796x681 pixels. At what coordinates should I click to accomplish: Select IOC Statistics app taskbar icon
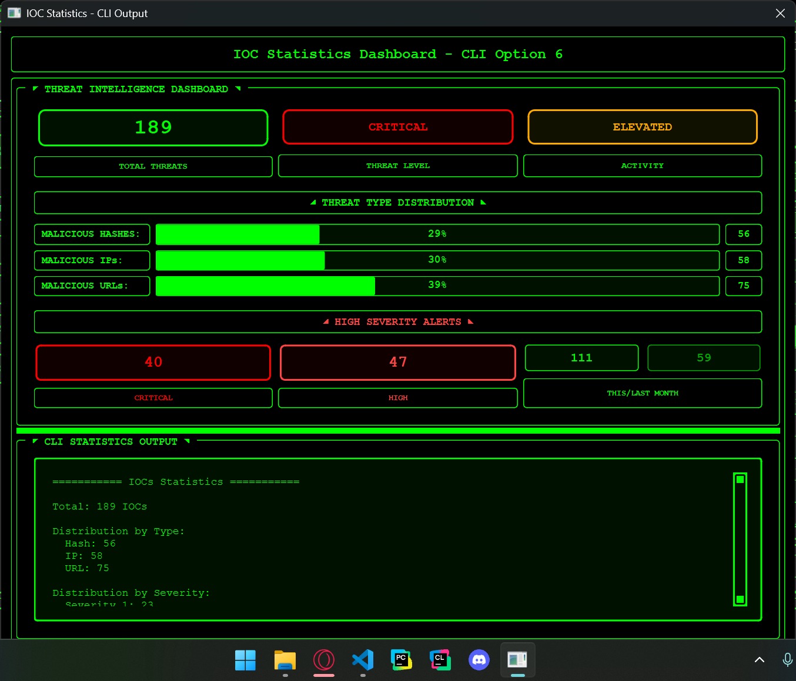click(x=517, y=660)
